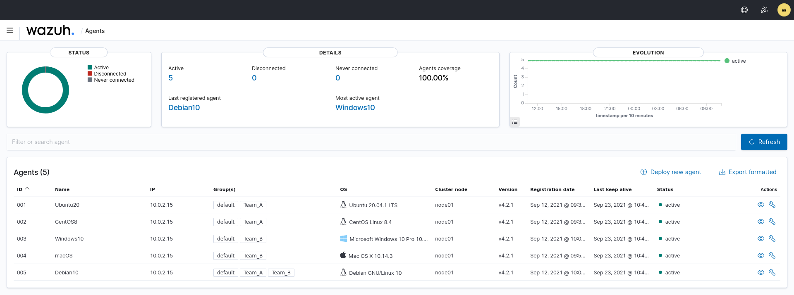Select the Ubuntu20 agent name
This screenshot has width=794, height=295.
pos(67,205)
